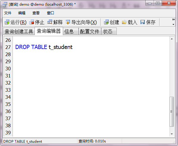Click line number 30 in the gutter

[x=8, y=69]
